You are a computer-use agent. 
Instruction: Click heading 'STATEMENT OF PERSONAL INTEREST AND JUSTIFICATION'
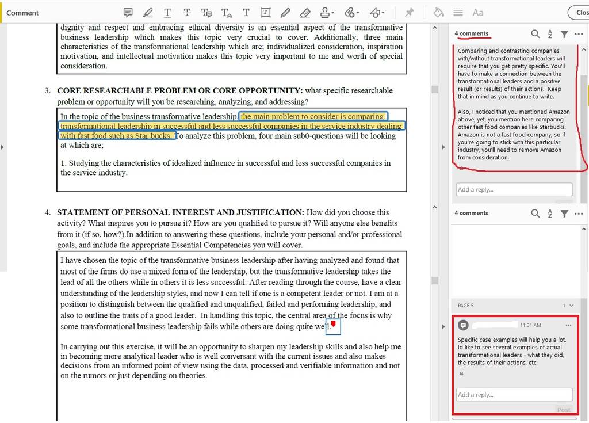coord(180,212)
